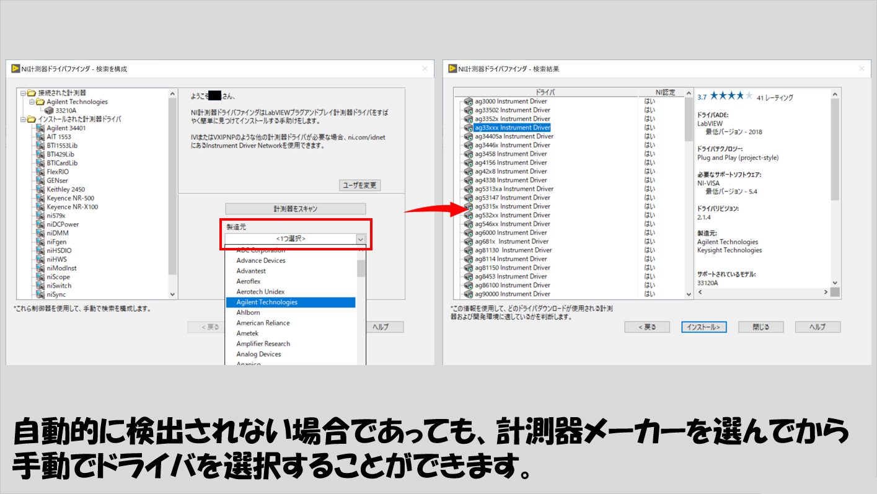The width and height of the screenshot is (877, 494).
Task: Click the ユーザを変更 button
Action: tap(360, 185)
